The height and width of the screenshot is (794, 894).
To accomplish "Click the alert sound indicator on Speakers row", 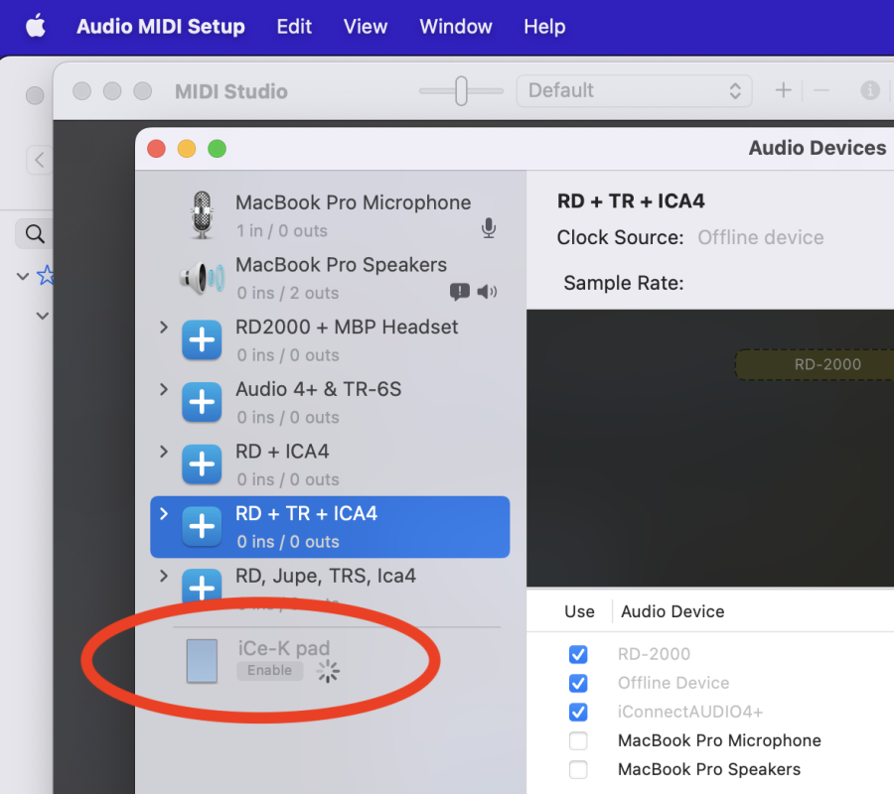I will (460, 292).
